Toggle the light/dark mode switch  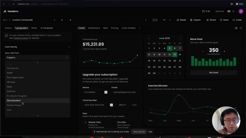tap(155, 20)
